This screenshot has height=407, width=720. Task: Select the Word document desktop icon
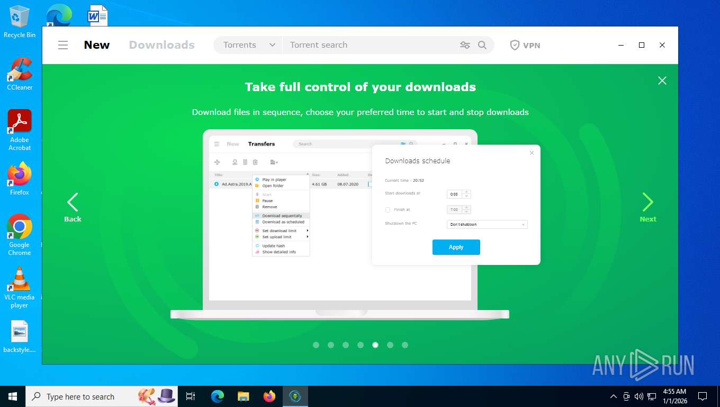[97, 15]
